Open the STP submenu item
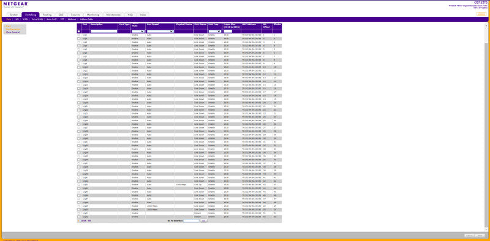The image size is (490, 241). point(62,20)
